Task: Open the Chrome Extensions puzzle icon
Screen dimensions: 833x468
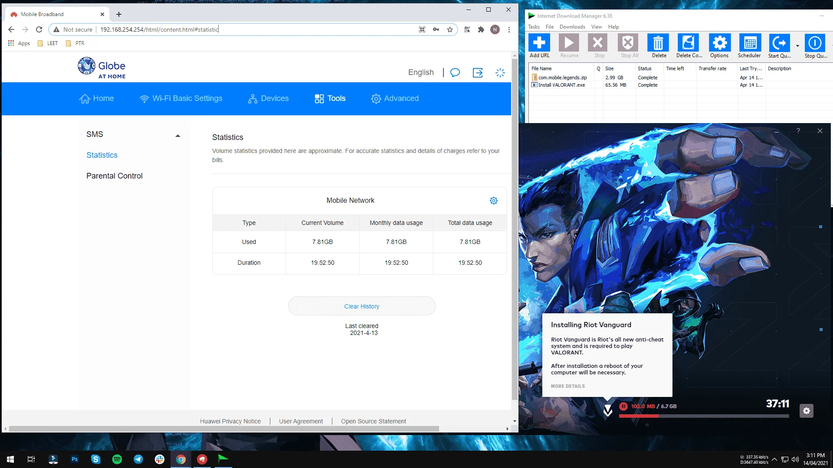Action: point(481,29)
